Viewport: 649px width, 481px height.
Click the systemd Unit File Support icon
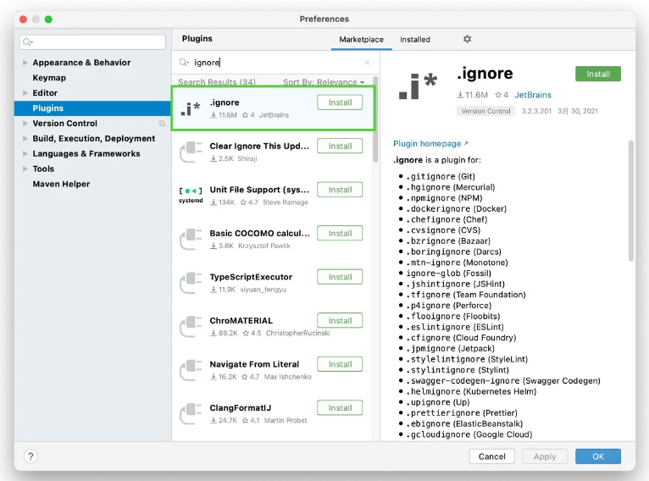191,196
